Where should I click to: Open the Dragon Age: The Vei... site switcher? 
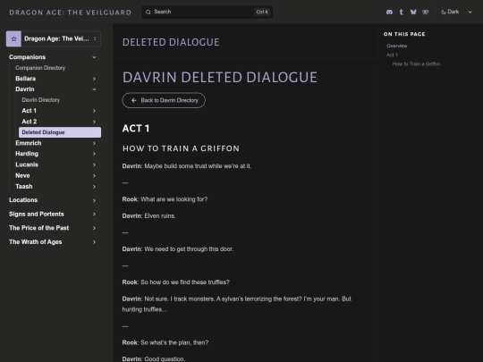click(x=54, y=38)
